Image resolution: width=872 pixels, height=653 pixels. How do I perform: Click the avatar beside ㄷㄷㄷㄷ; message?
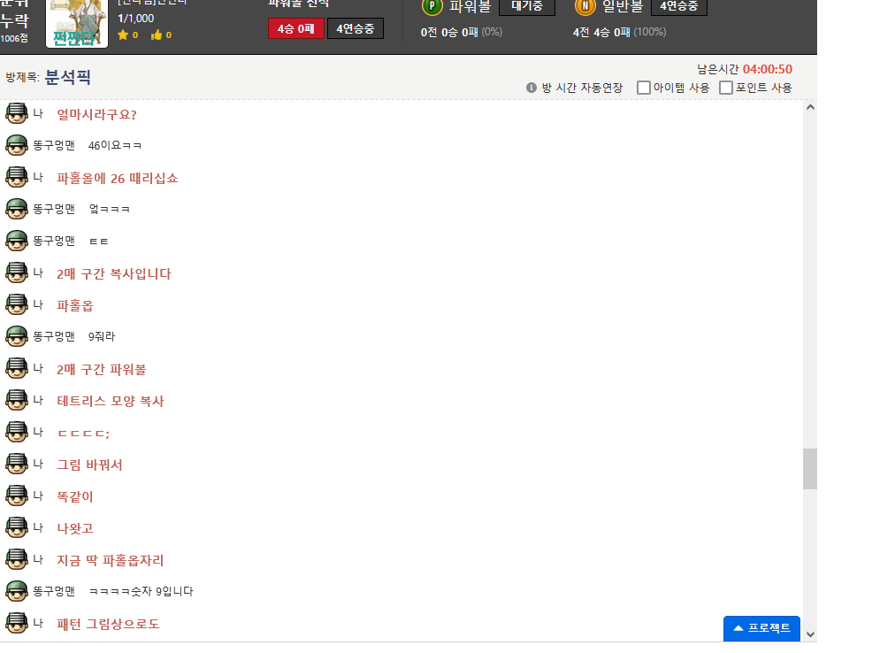pos(17,432)
